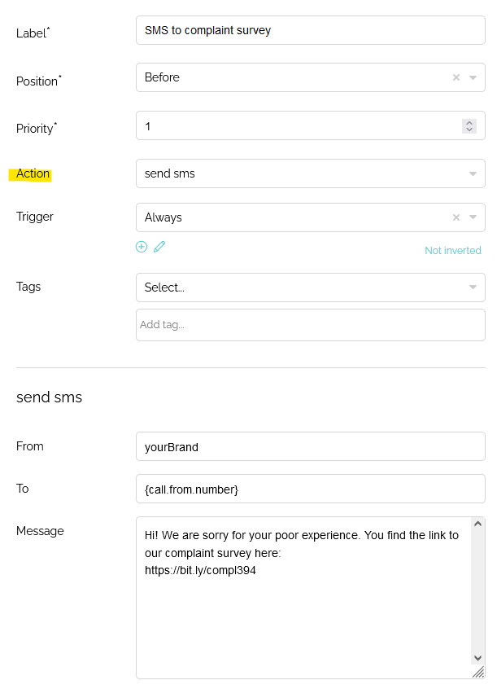497x689 pixels.
Task: Click the Priority number field
Action: point(299,125)
